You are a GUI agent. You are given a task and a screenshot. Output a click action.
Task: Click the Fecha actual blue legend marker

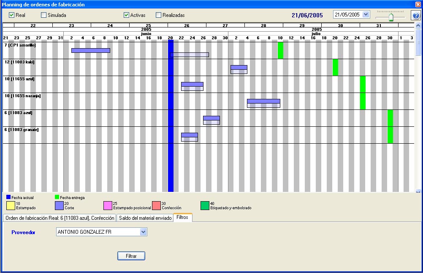point(8,197)
